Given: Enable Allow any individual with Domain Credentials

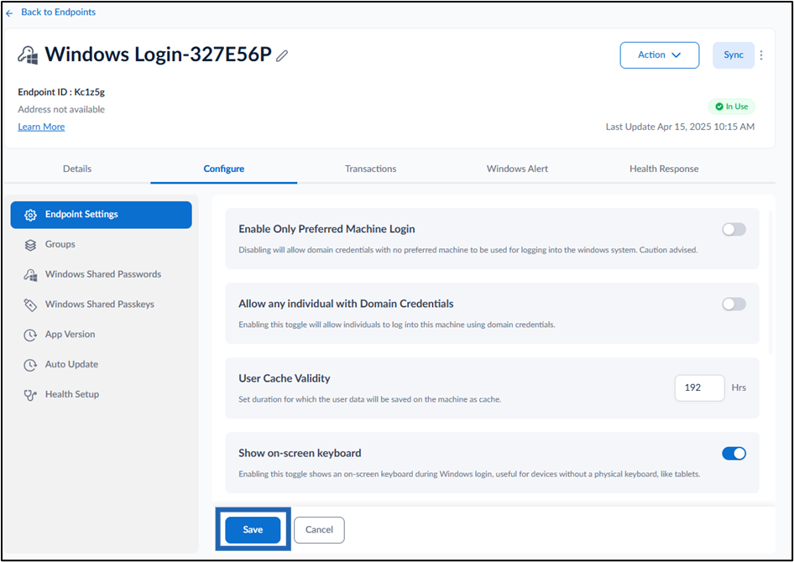Looking at the screenshot, I should point(734,304).
